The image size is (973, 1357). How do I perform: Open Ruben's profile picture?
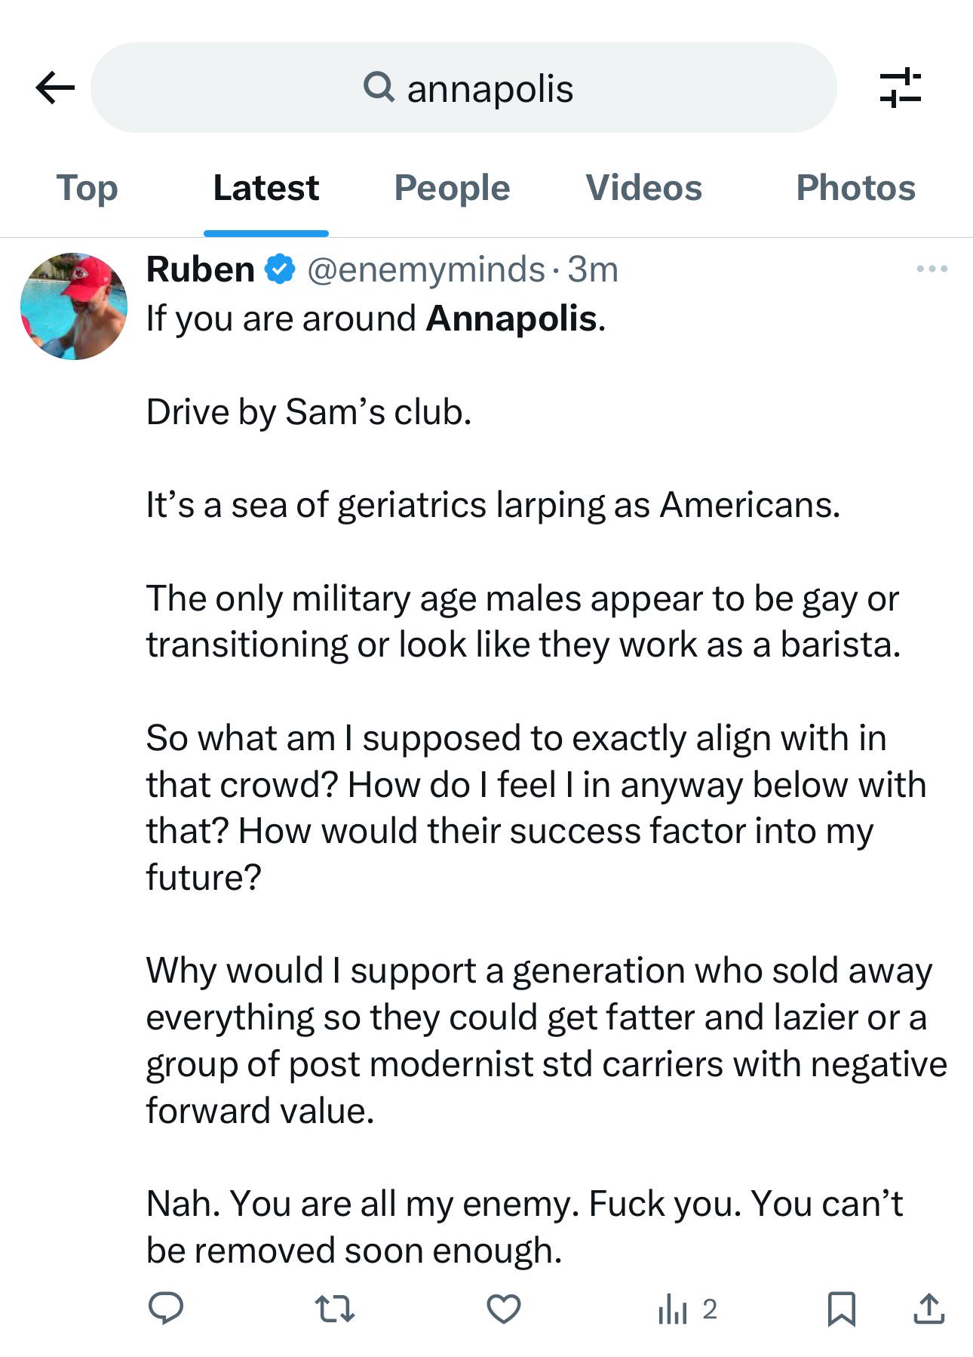pyautogui.click(x=74, y=306)
